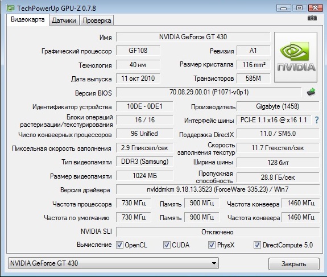Select the release date 11 окт 2010
Viewport: 327px width, 277px height.
pyautogui.click(x=138, y=78)
